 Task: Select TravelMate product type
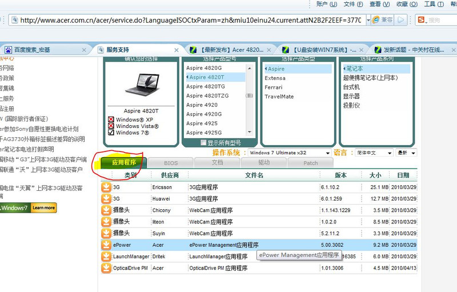279,97
